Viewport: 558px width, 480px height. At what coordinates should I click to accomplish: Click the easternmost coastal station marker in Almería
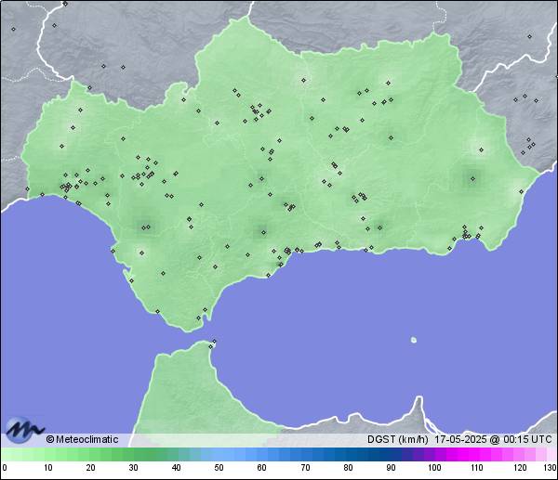(521, 192)
